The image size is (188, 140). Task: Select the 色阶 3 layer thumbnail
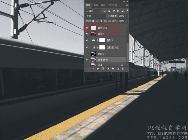tap(93, 54)
